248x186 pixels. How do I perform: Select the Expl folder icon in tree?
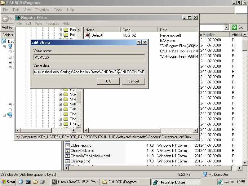tap(66, 30)
